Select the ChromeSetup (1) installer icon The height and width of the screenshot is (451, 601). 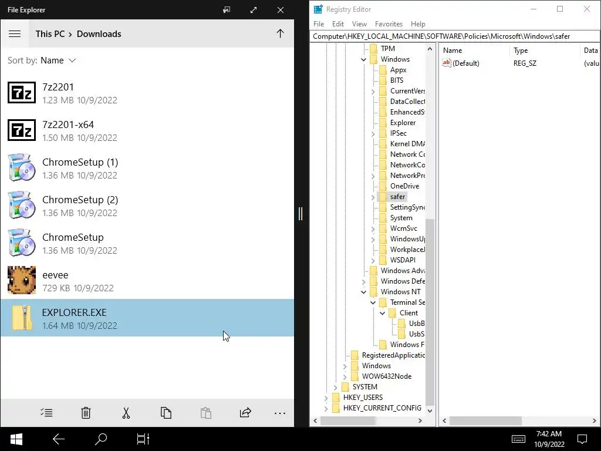pyautogui.click(x=22, y=167)
